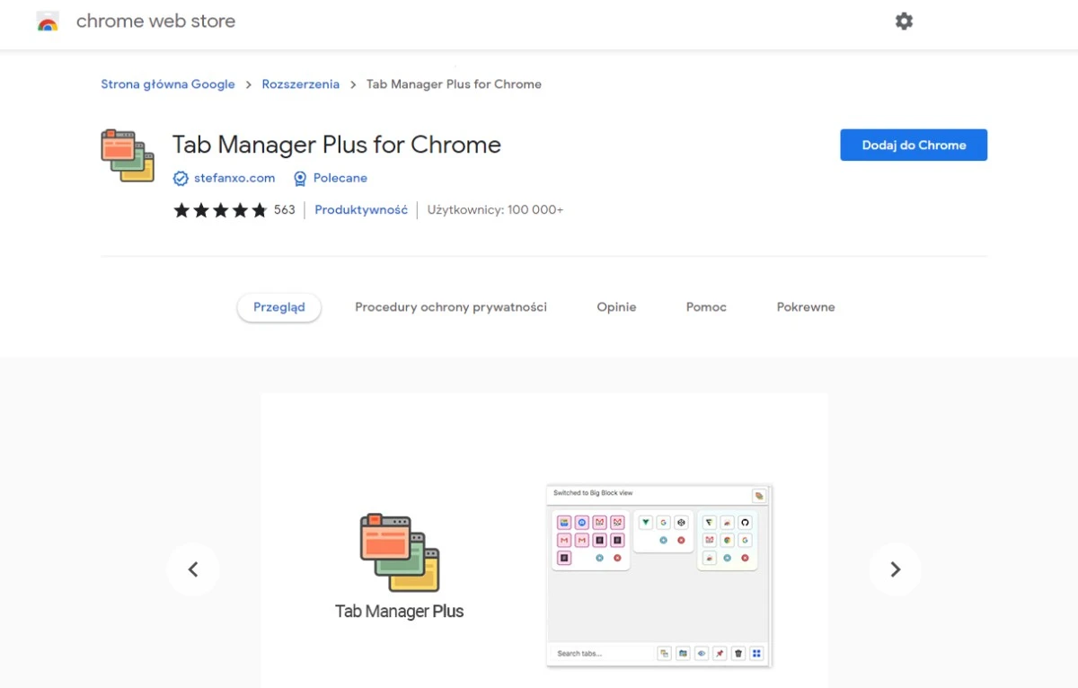Open the Opinie tab

click(616, 307)
